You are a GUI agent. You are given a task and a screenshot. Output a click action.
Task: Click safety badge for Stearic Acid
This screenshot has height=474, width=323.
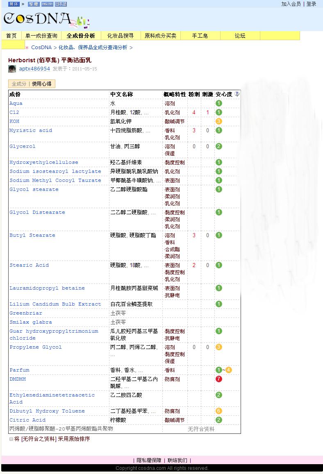click(x=219, y=265)
